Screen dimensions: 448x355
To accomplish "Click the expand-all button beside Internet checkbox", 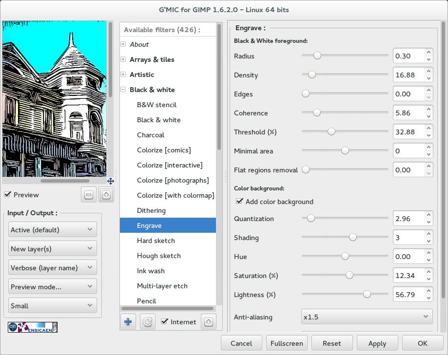I will point(208,322).
